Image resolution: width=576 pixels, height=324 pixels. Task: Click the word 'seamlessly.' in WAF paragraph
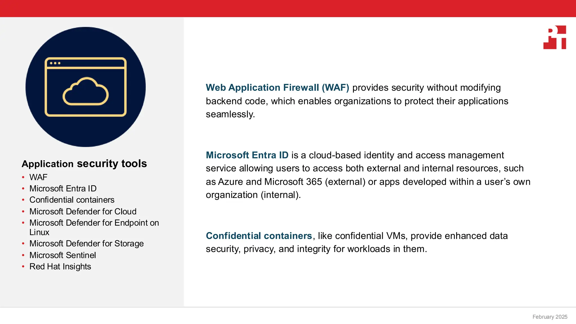point(230,114)
